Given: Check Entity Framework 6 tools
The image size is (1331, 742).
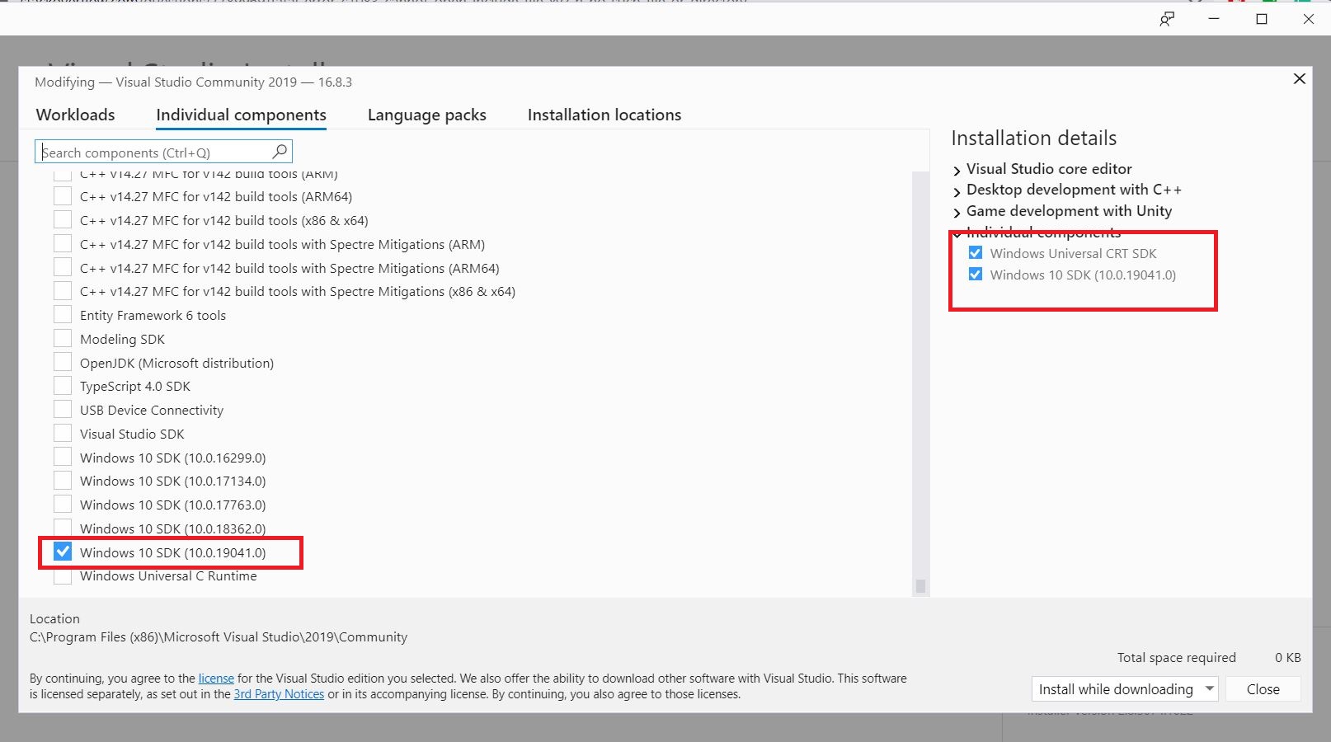Looking at the screenshot, I should click(x=62, y=314).
